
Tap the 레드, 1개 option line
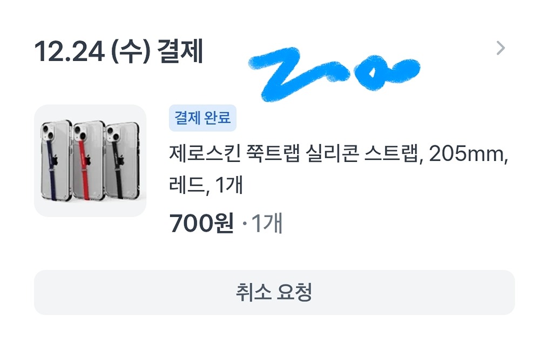[x=206, y=185]
